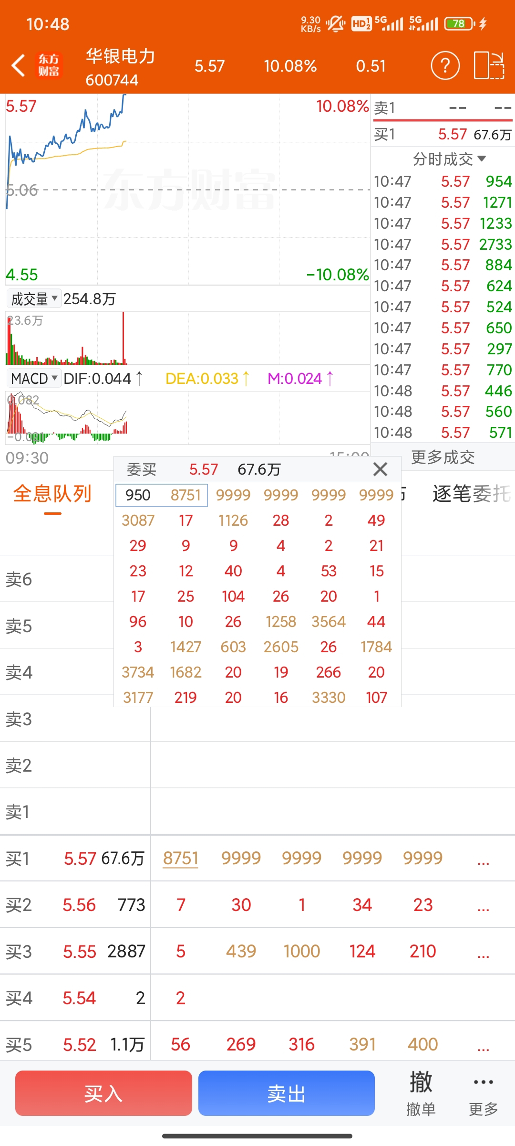The height and width of the screenshot is (1146, 515).
Task: Tap the 1784 order in popup queue
Action: [376, 647]
